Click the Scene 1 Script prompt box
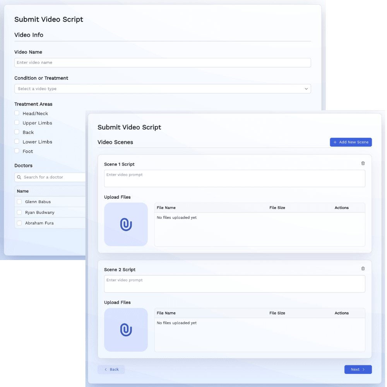387x387 pixels. (x=235, y=178)
